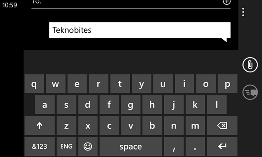Tap the letter q key
Screen dimensions: 262x157
[x=34, y=84]
